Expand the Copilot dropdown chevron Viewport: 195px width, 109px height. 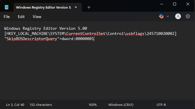point(168,16)
